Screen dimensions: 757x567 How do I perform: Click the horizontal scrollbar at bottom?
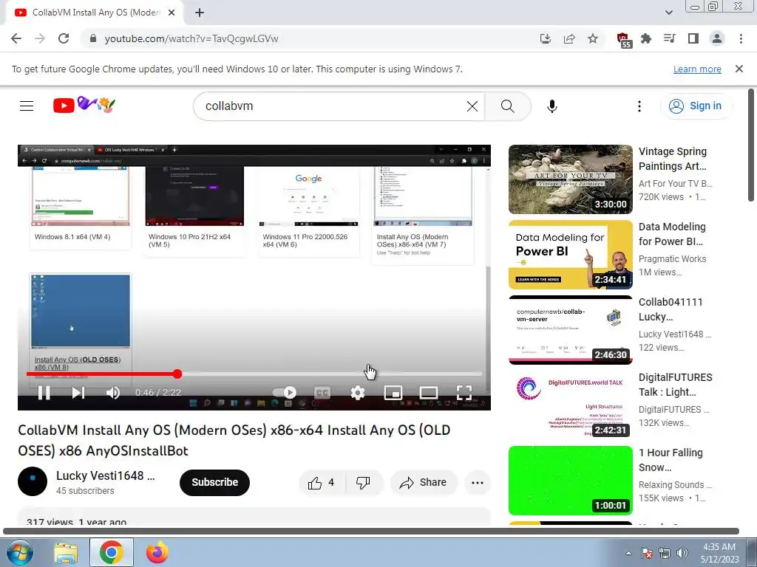coord(371,531)
